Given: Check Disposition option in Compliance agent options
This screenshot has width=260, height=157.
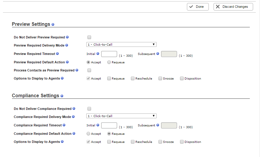Looking at the screenshot, I should pyautogui.click(x=182, y=142).
